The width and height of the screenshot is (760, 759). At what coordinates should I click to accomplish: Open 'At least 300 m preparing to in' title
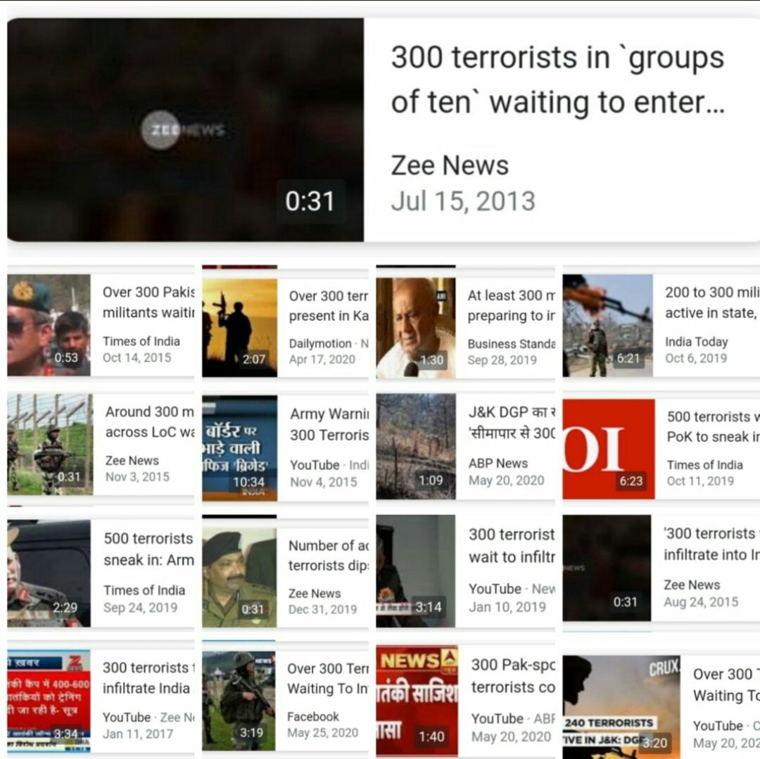pos(511,305)
